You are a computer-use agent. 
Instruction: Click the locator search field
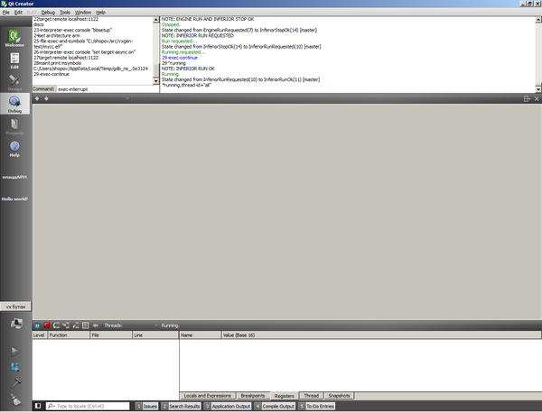(88, 406)
